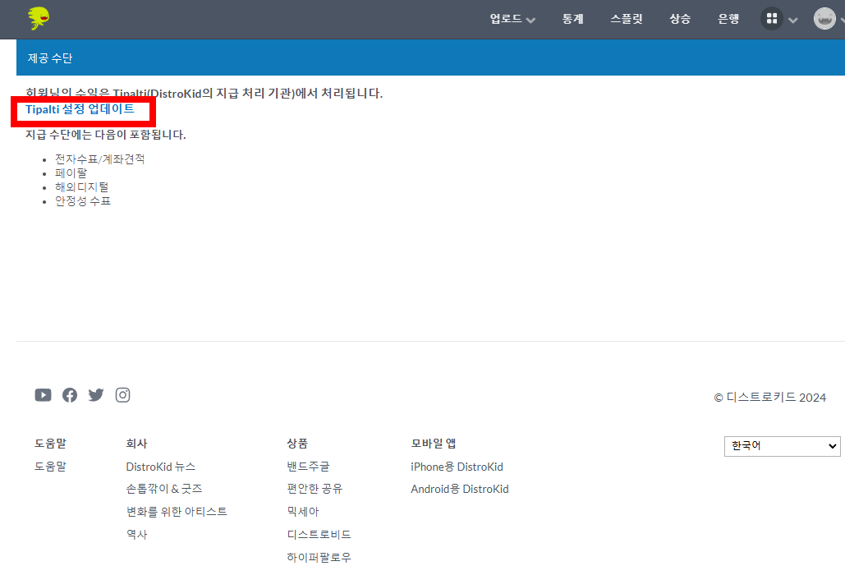Viewport: 845px width, 566px height.
Task: Open the 디스트로비드 product link
Action: tap(319, 534)
